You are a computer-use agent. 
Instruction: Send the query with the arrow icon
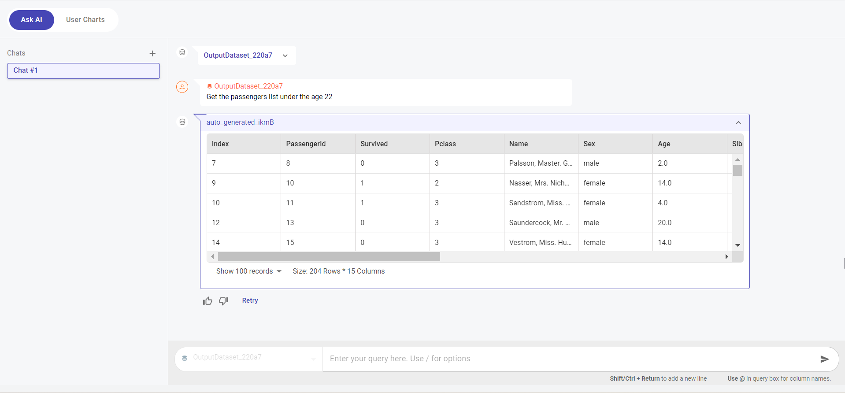[x=824, y=359]
